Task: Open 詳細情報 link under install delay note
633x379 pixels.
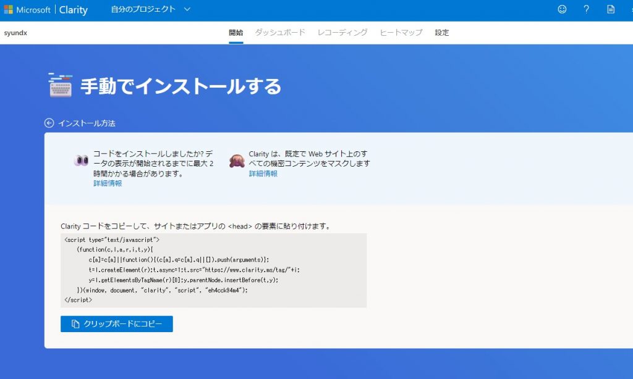Action: tap(108, 183)
